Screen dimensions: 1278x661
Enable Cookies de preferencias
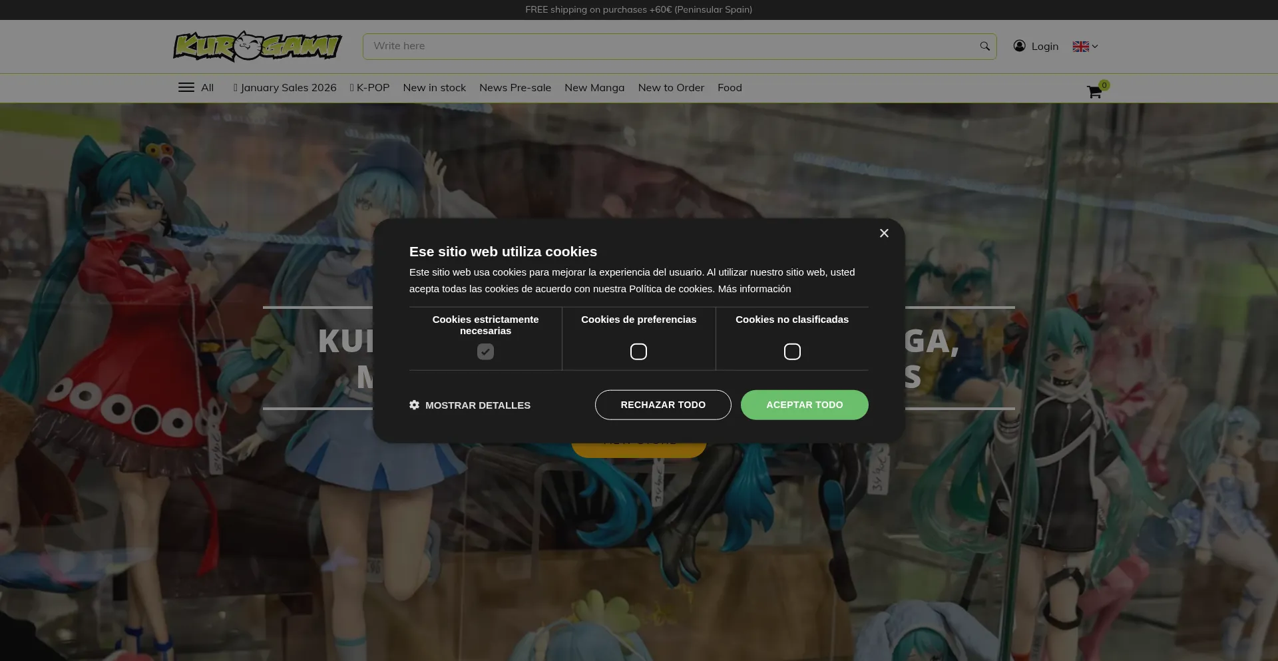coord(638,351)
